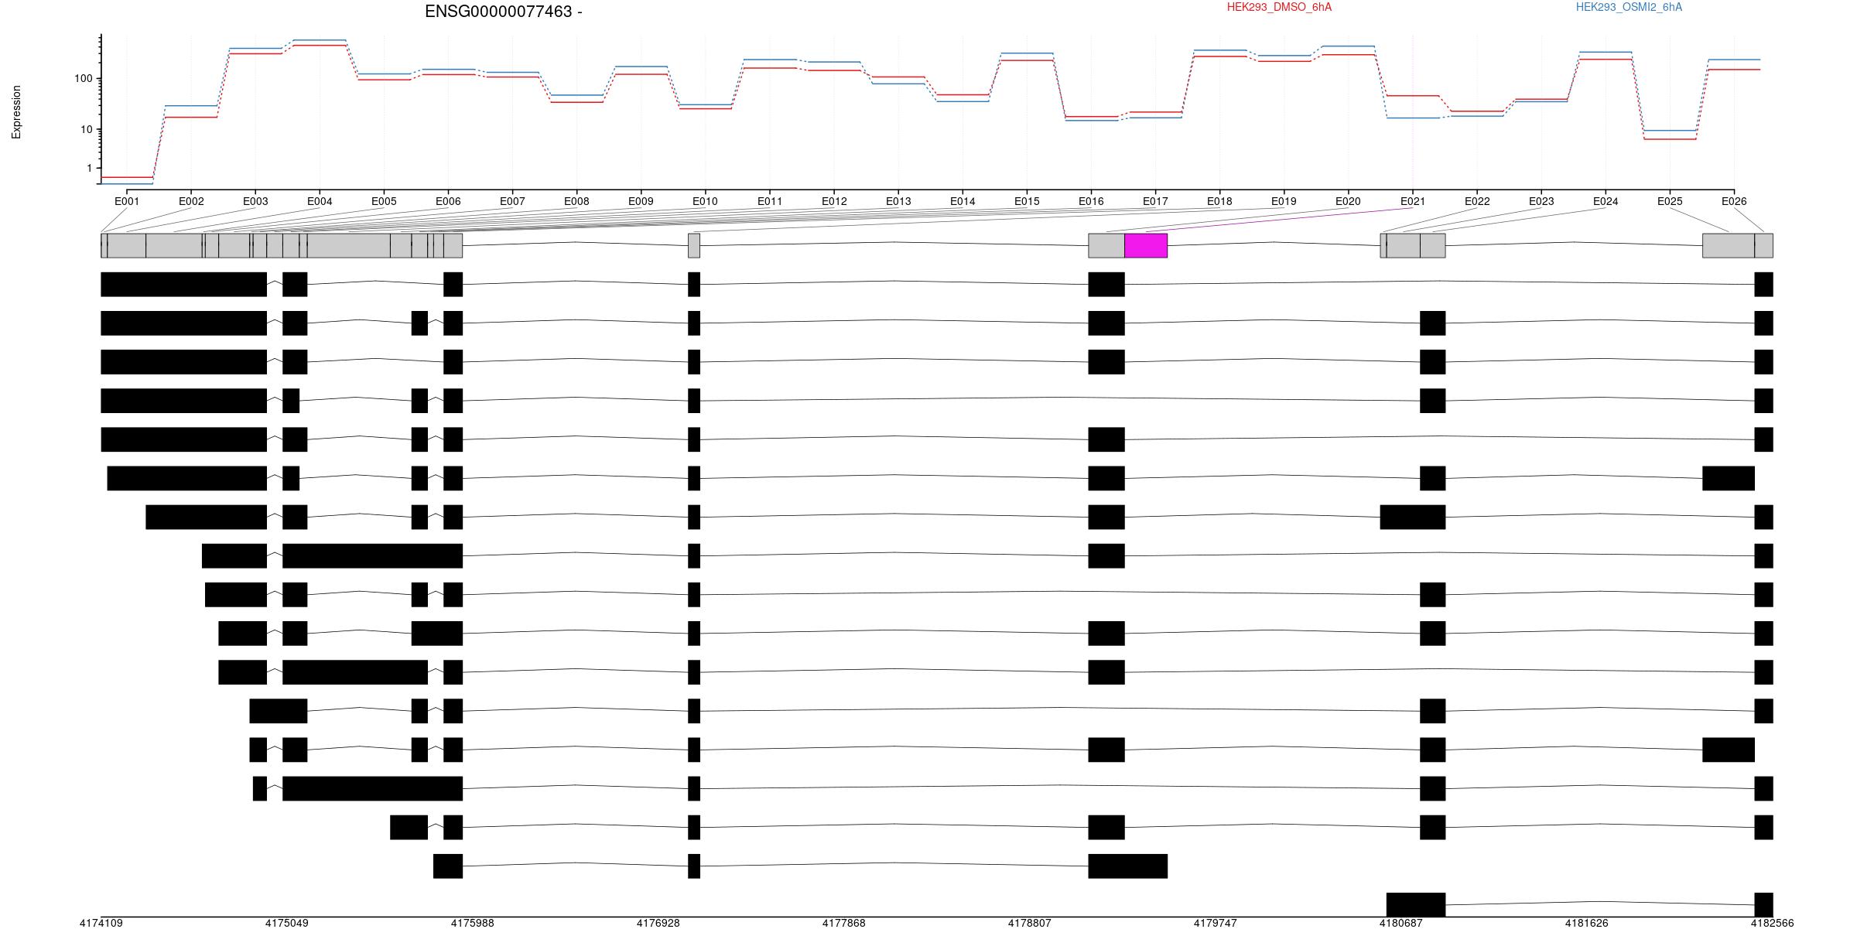The width and height of the screenshot is (1857, 936).
Task: Select genomic coordinate 4174109
Action: 101,923
